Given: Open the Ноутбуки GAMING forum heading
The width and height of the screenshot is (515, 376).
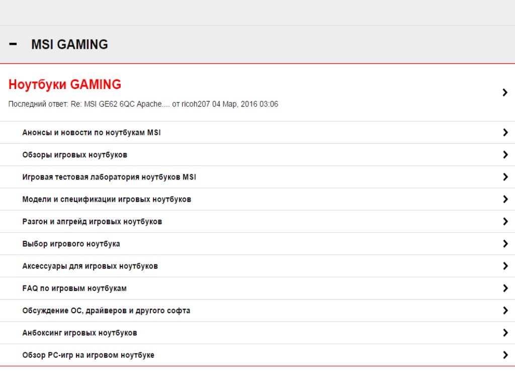Looking at the screenshot, I should tap(65, 84).
